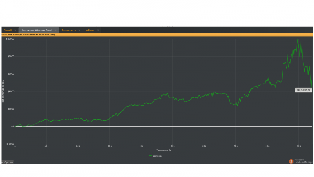314x177 pixels.
Task: Expand the Options panel
Action: (8, 162)
